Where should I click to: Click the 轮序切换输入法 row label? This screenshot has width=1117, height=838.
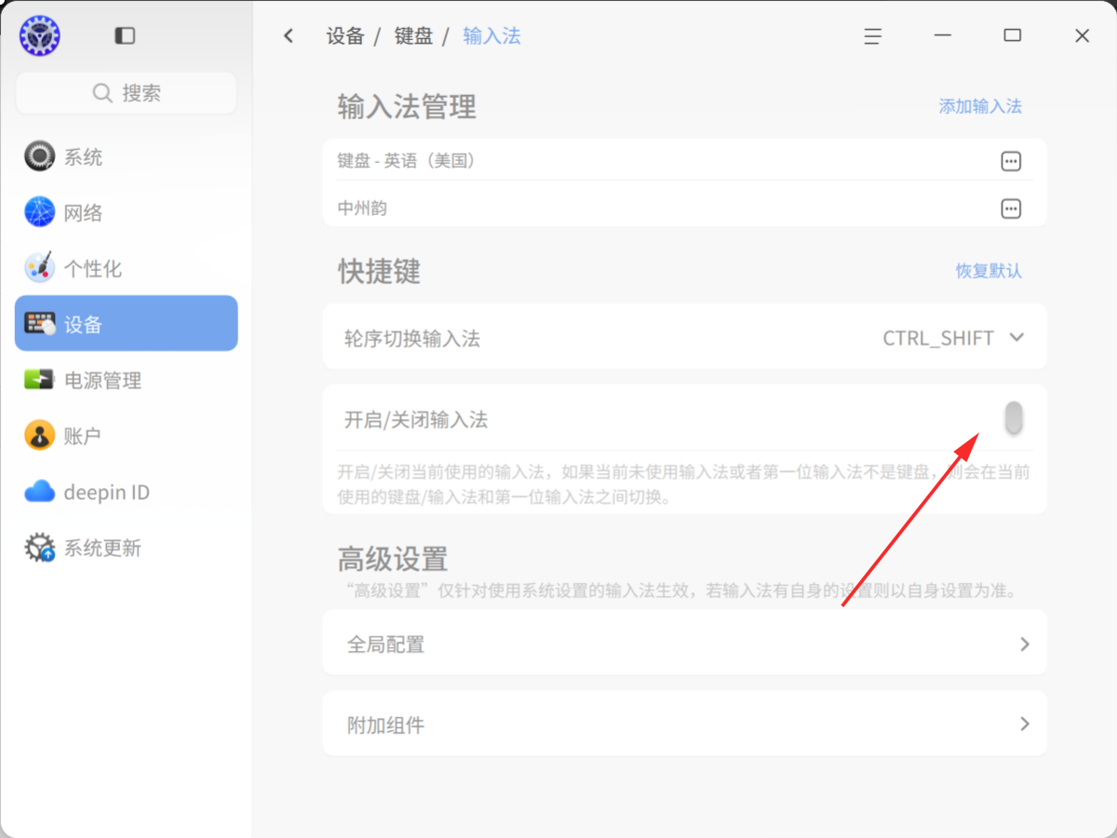(x=412, y=338)
